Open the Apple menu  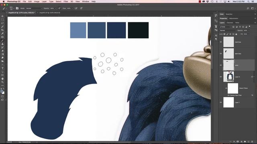tap(4, 2)
